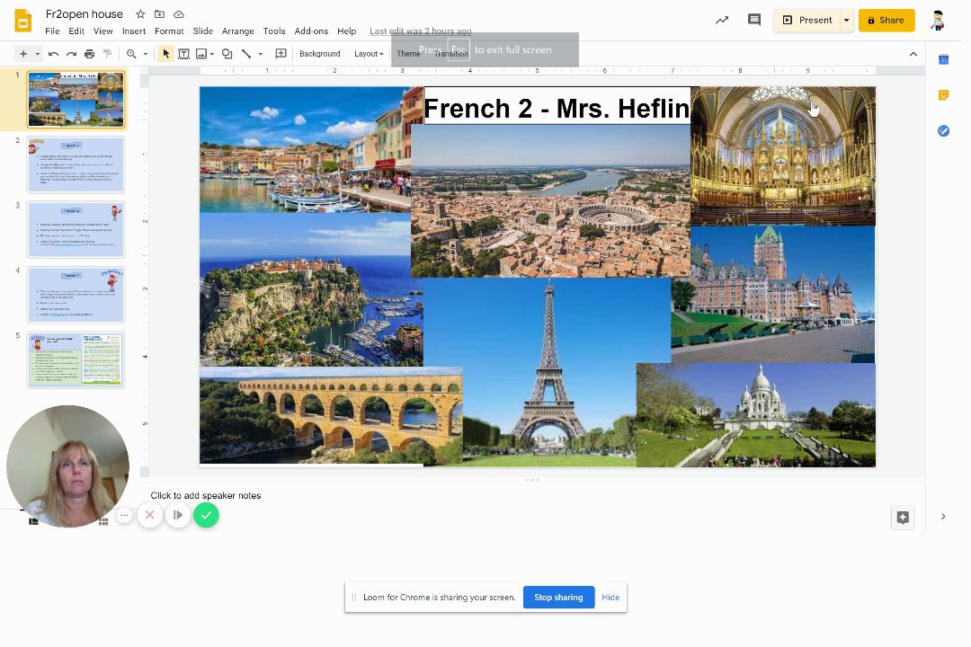This screenshot has width=971, height=647.
Task: Open Google Tasks side panel
Action: click(944, 130)
